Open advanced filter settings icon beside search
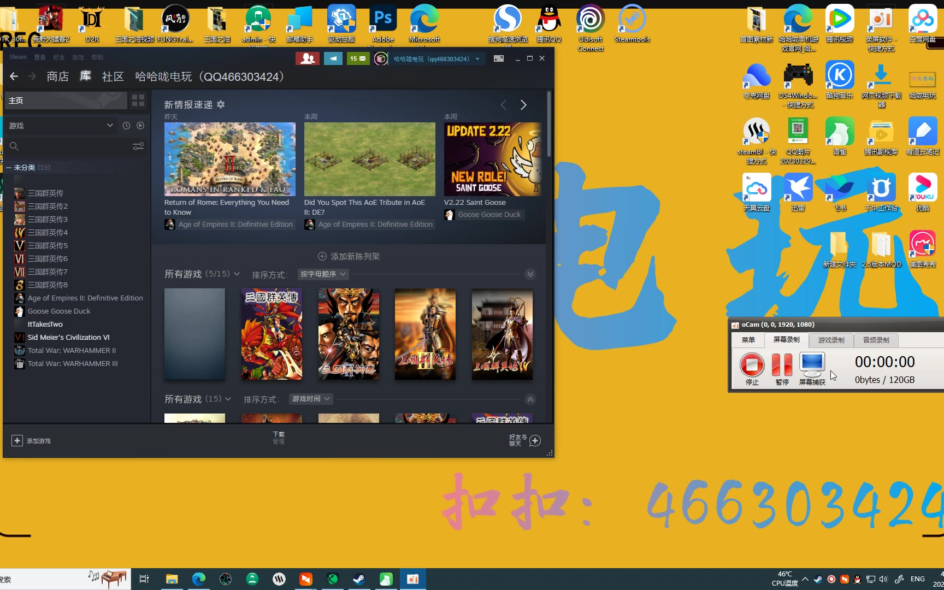Viewport: 944px width, 590px height. pos(138,146)
